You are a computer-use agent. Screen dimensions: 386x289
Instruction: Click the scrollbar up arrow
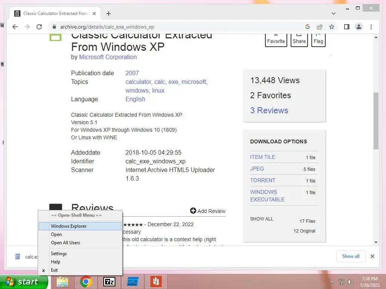(376, 37)
